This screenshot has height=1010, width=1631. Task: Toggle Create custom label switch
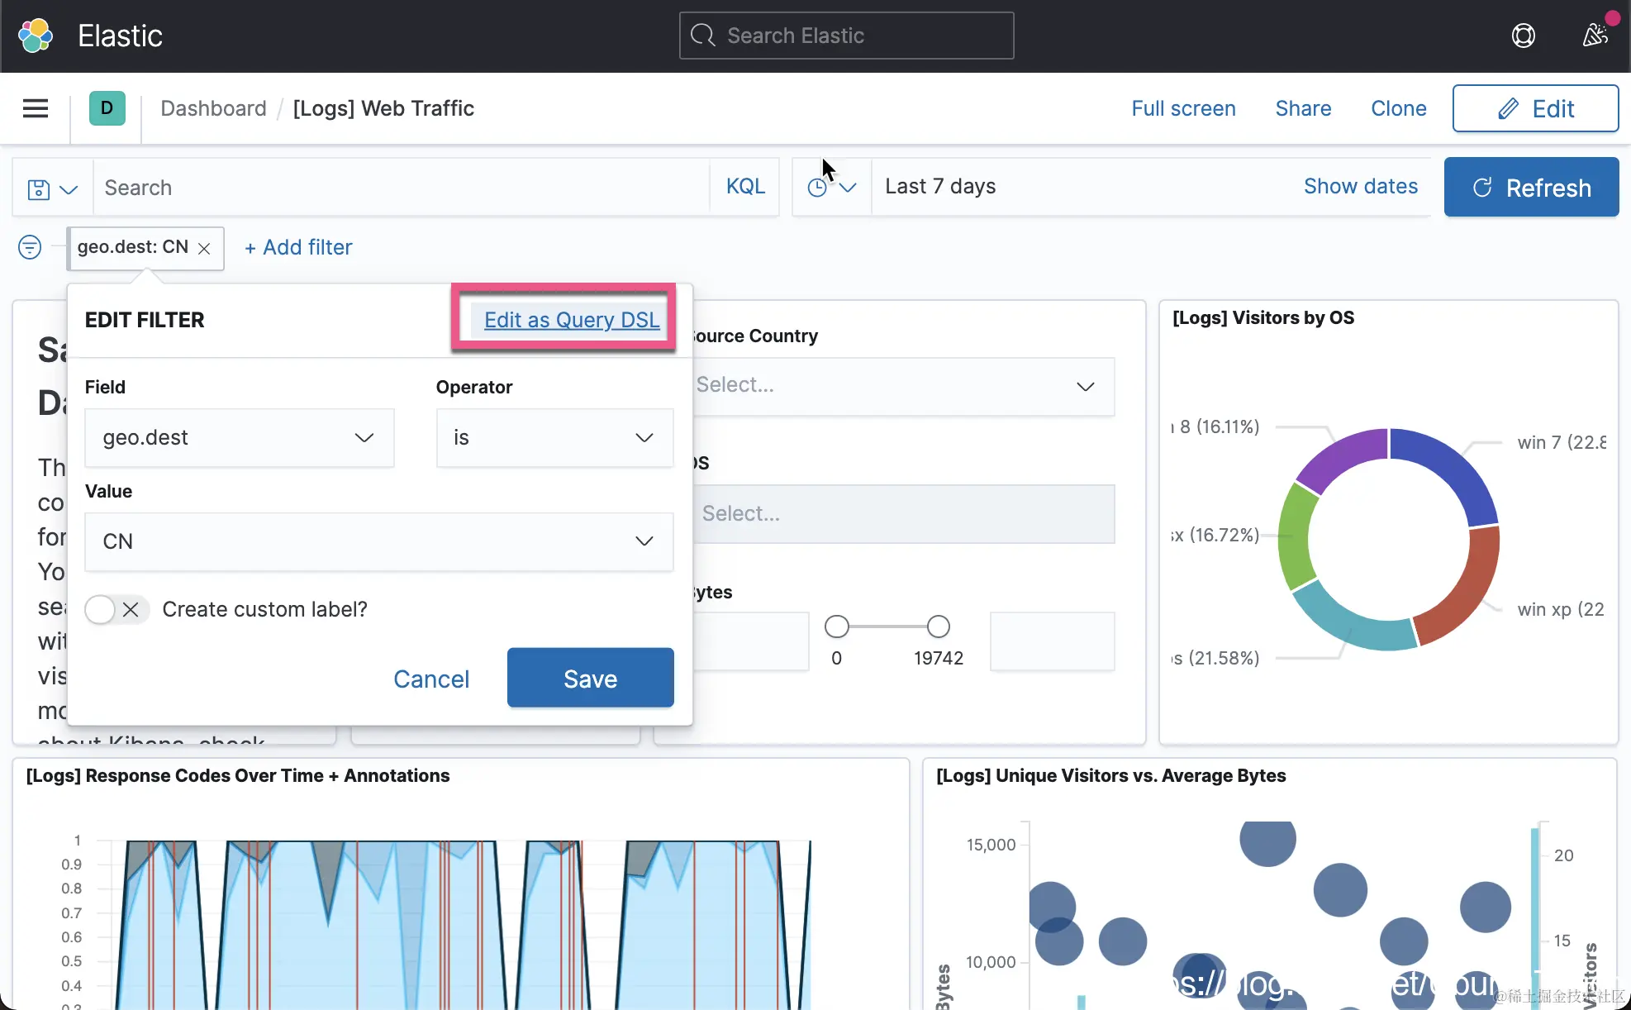116,610
